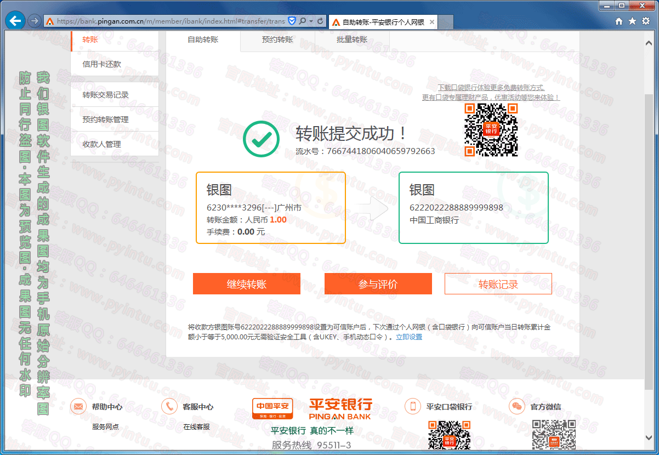Viewport: 659px width, 455px height.
Task: Click the 在线客服 footer link
Action: 196,426
